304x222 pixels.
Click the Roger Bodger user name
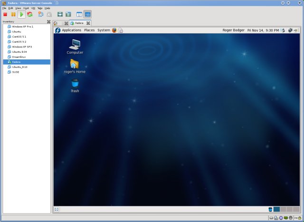point(233,30)
